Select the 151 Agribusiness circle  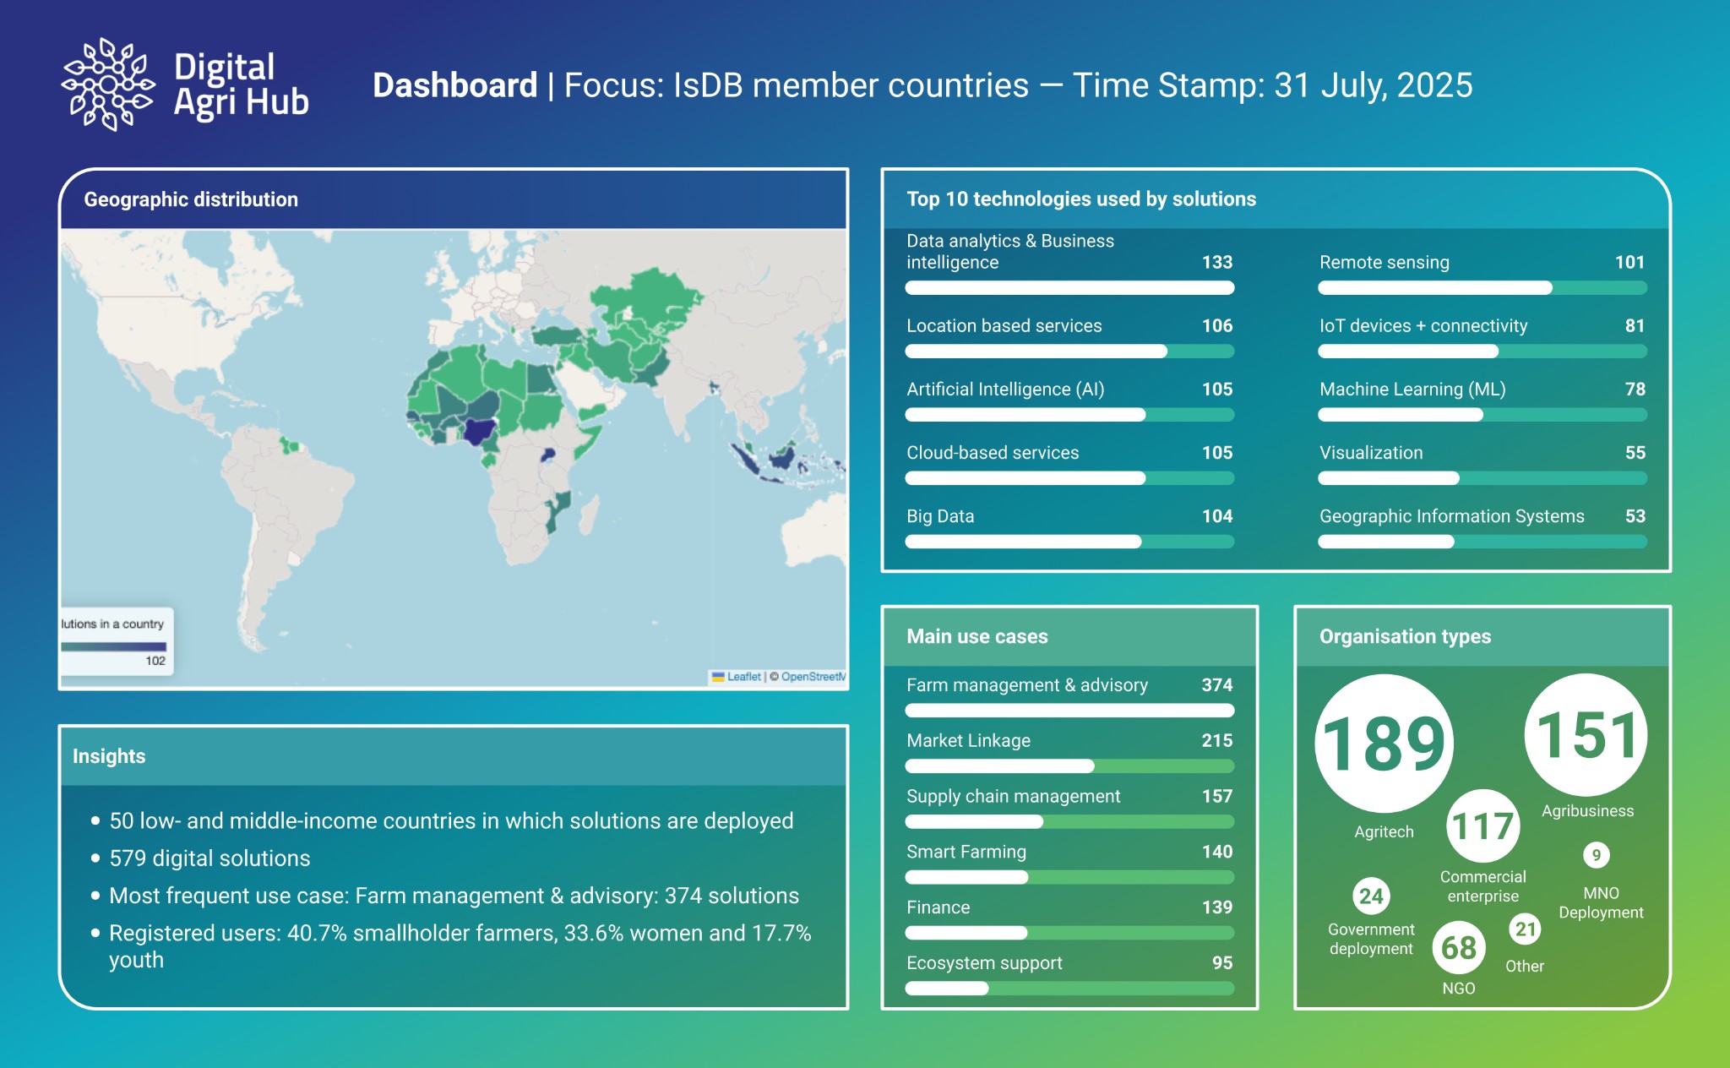[x=1586, y=734]
